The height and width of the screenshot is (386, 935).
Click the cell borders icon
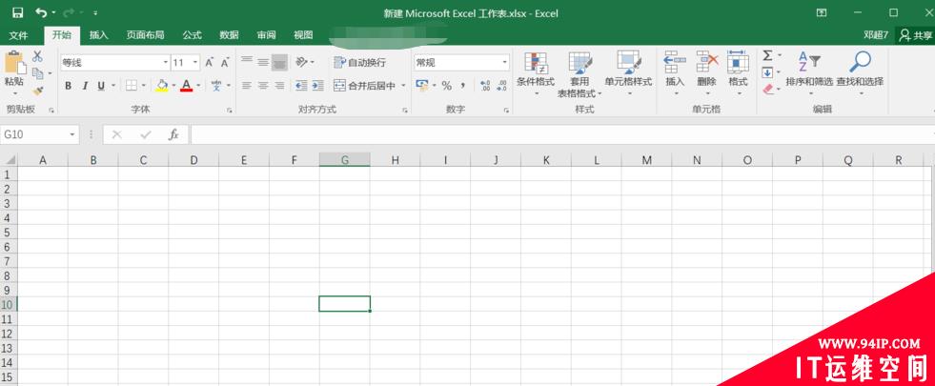pyautogui.click(x=132, y=86)
